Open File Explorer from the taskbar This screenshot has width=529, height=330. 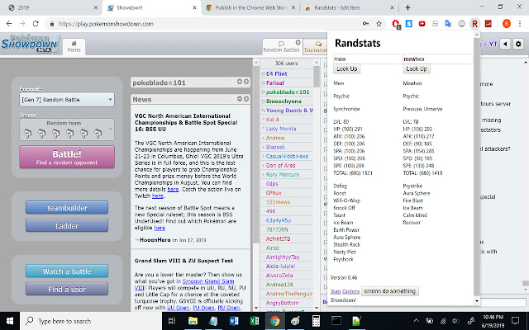click(x=193, y=321)
